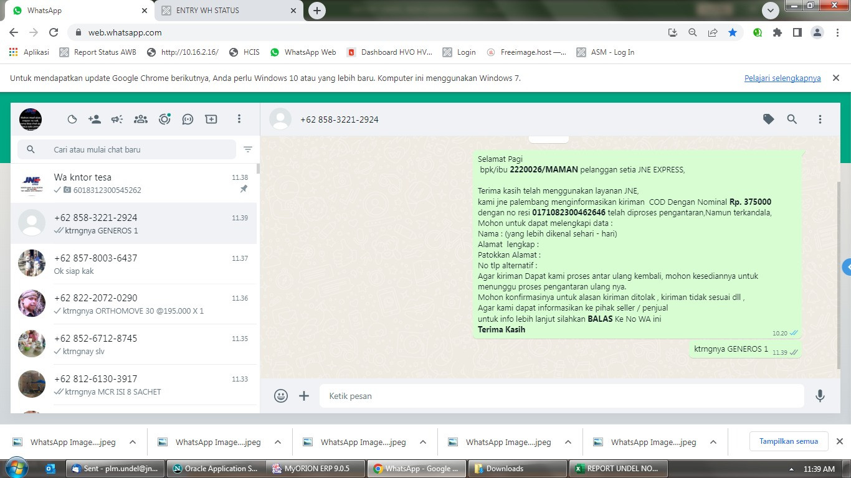Open the REPORT UNDEL Excel taskbar window

pyautogui.click(x=617, y=469)
